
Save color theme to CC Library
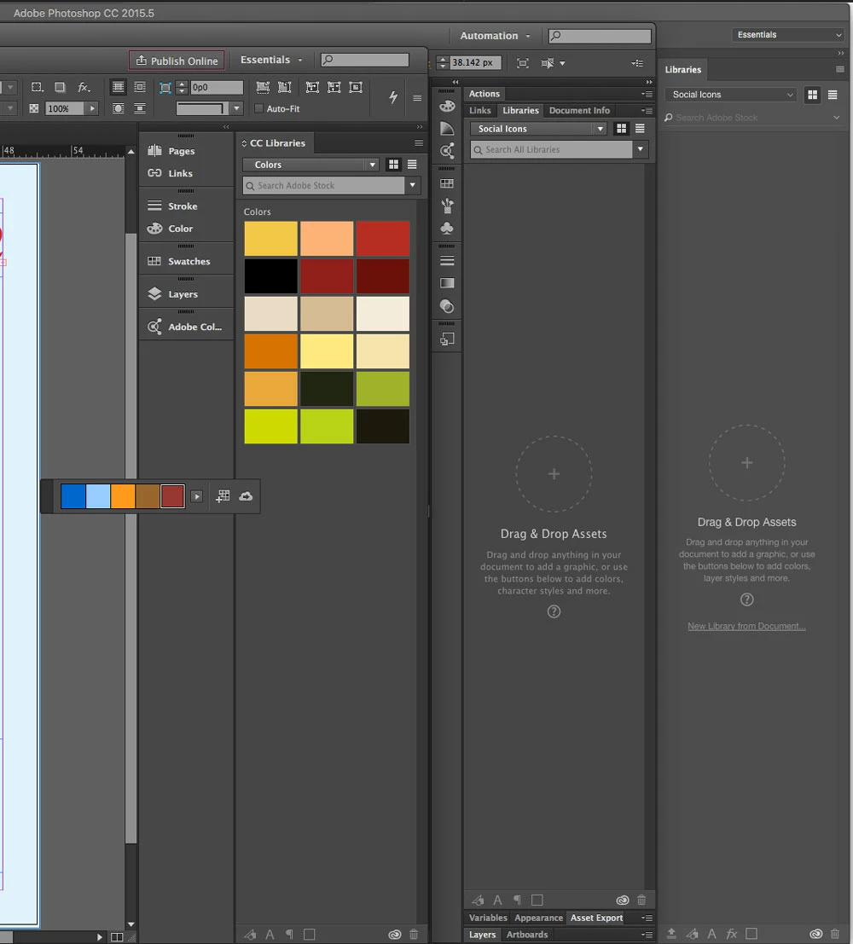246,496
